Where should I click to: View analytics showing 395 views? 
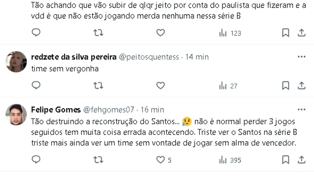point(230,160)
